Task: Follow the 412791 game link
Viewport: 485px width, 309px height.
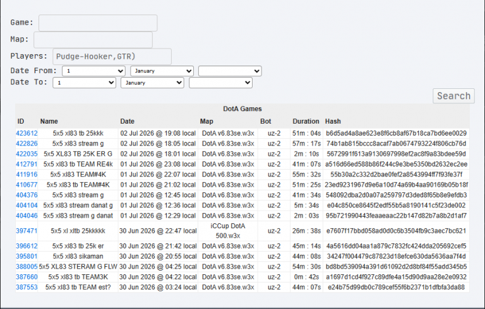Action: point(27,164)
